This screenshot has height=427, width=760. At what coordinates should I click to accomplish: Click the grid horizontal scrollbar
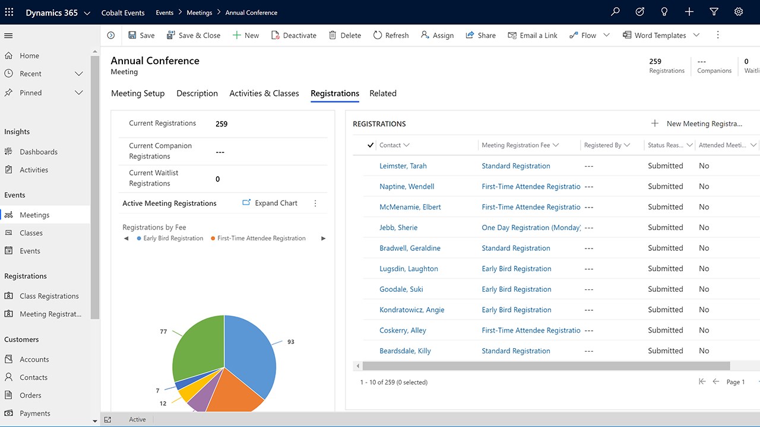[x=546, y=366]
